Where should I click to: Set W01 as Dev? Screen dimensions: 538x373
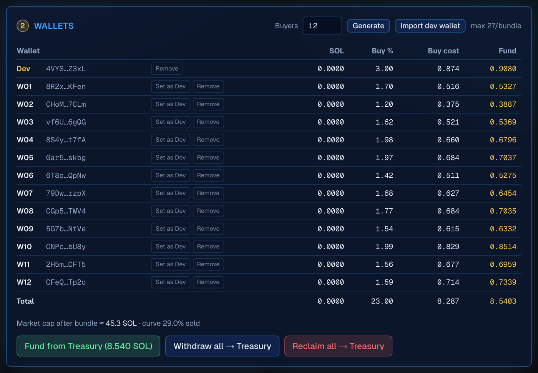pos(171,86)
